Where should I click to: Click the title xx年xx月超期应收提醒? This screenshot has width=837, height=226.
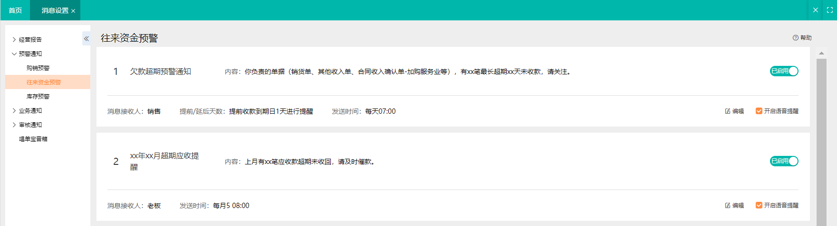click(x=164, y=162)
